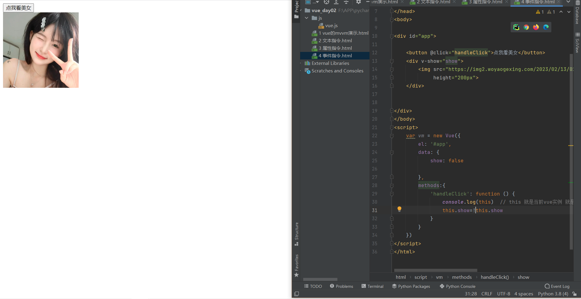Open the project panel gear settings
Screen dimensions: 581x299
359,2
